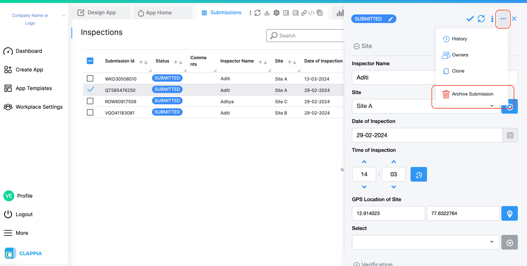Toggle the select-all checkbox in table header
The width and height of the screenshot is (527, 266).
(x=90, y=61)
